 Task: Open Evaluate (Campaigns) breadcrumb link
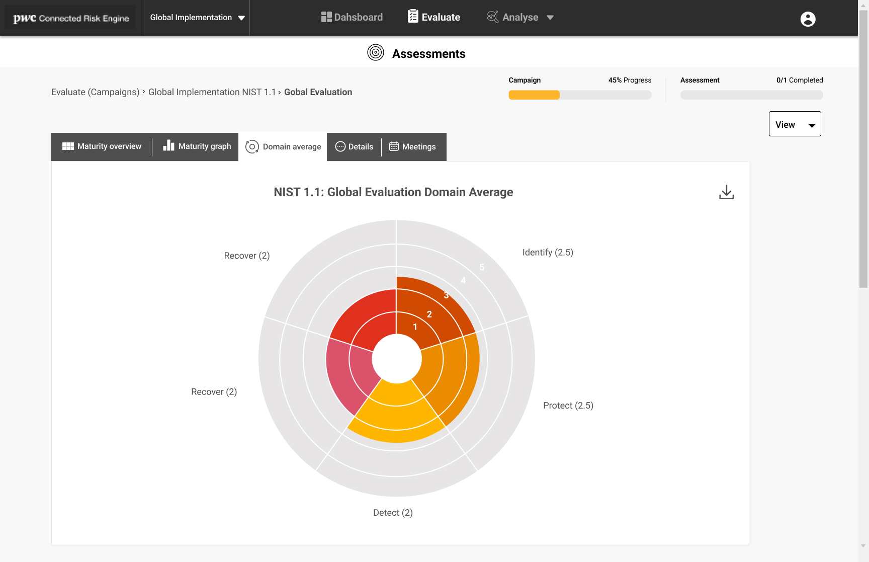click(95, 92)
